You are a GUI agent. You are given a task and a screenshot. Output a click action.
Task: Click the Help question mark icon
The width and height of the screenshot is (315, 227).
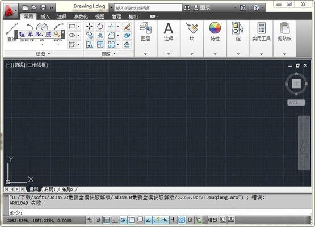point(256,8)
